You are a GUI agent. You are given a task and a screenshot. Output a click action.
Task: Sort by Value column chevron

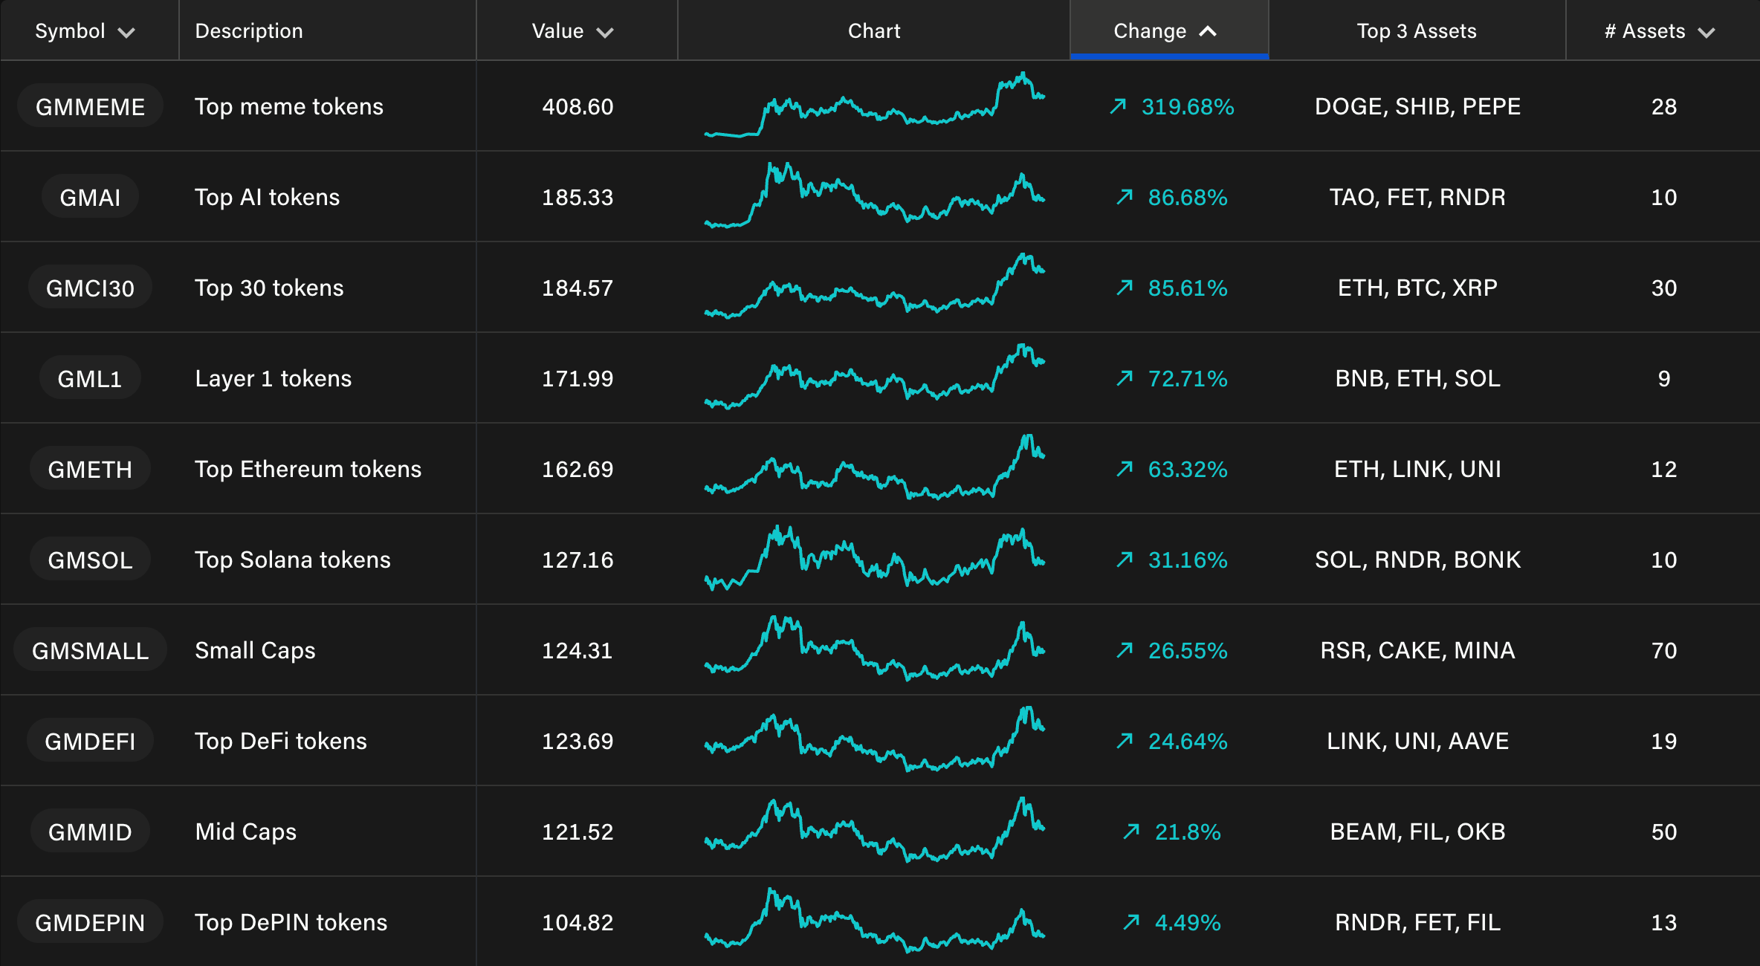pos(605,32)
